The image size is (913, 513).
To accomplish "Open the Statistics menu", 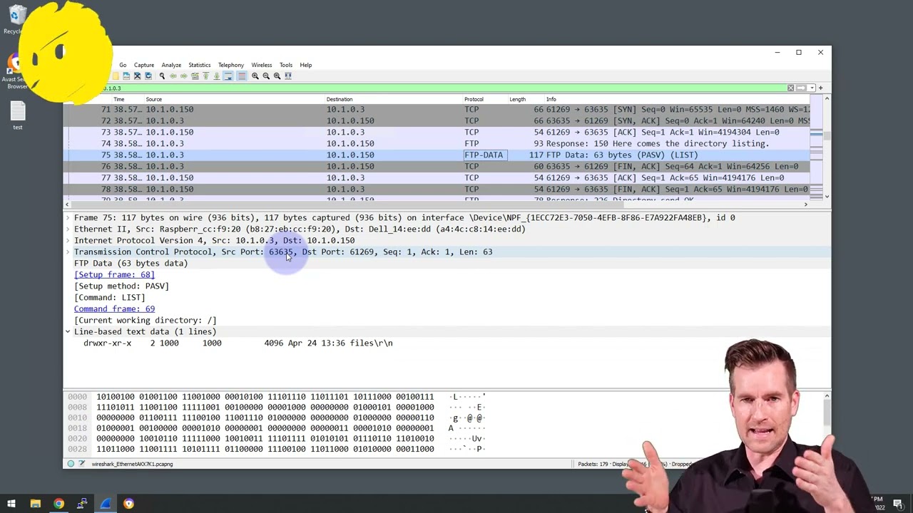I will (x=199, y=65).
